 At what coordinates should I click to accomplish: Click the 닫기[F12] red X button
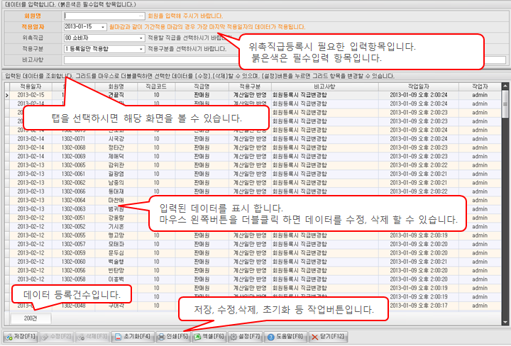click(x=327, y=337)
